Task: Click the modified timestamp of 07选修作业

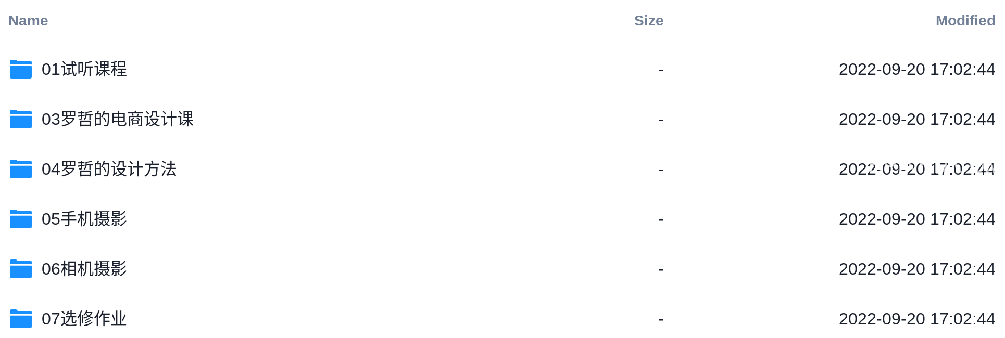Action: [x=917, y=319]
